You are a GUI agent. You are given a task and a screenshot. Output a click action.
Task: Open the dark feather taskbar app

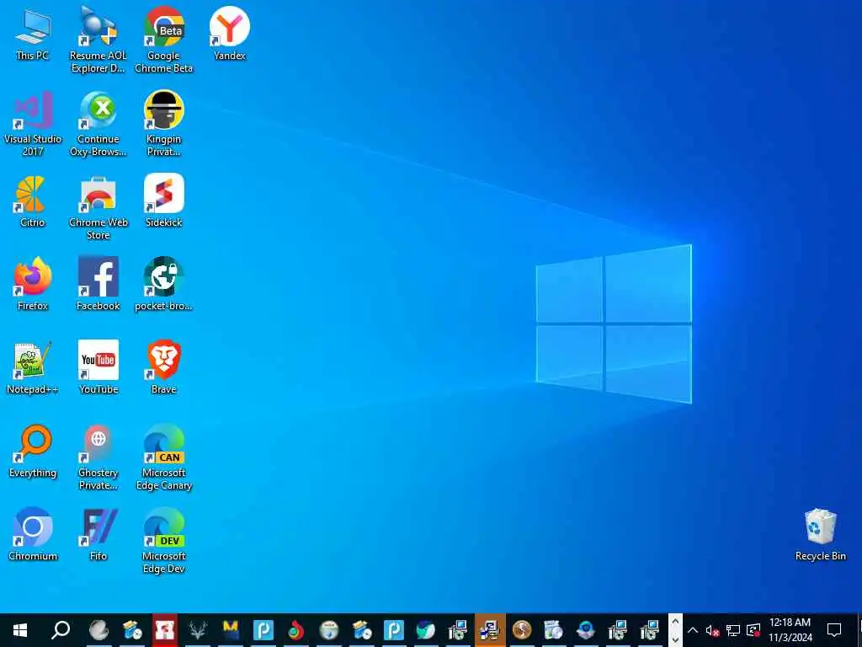click(x=425, y=630)
